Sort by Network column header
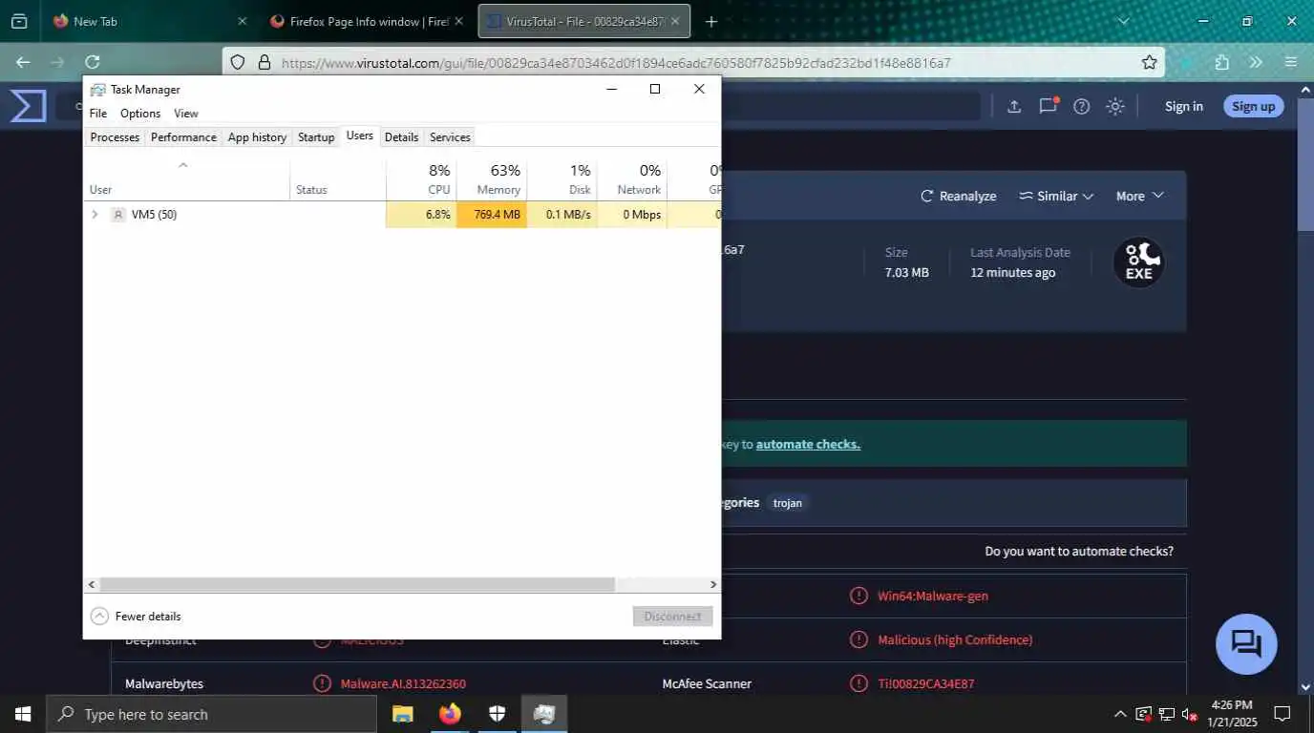The height and width of the screenshot is (733, 1314). (x=632, y=178)
